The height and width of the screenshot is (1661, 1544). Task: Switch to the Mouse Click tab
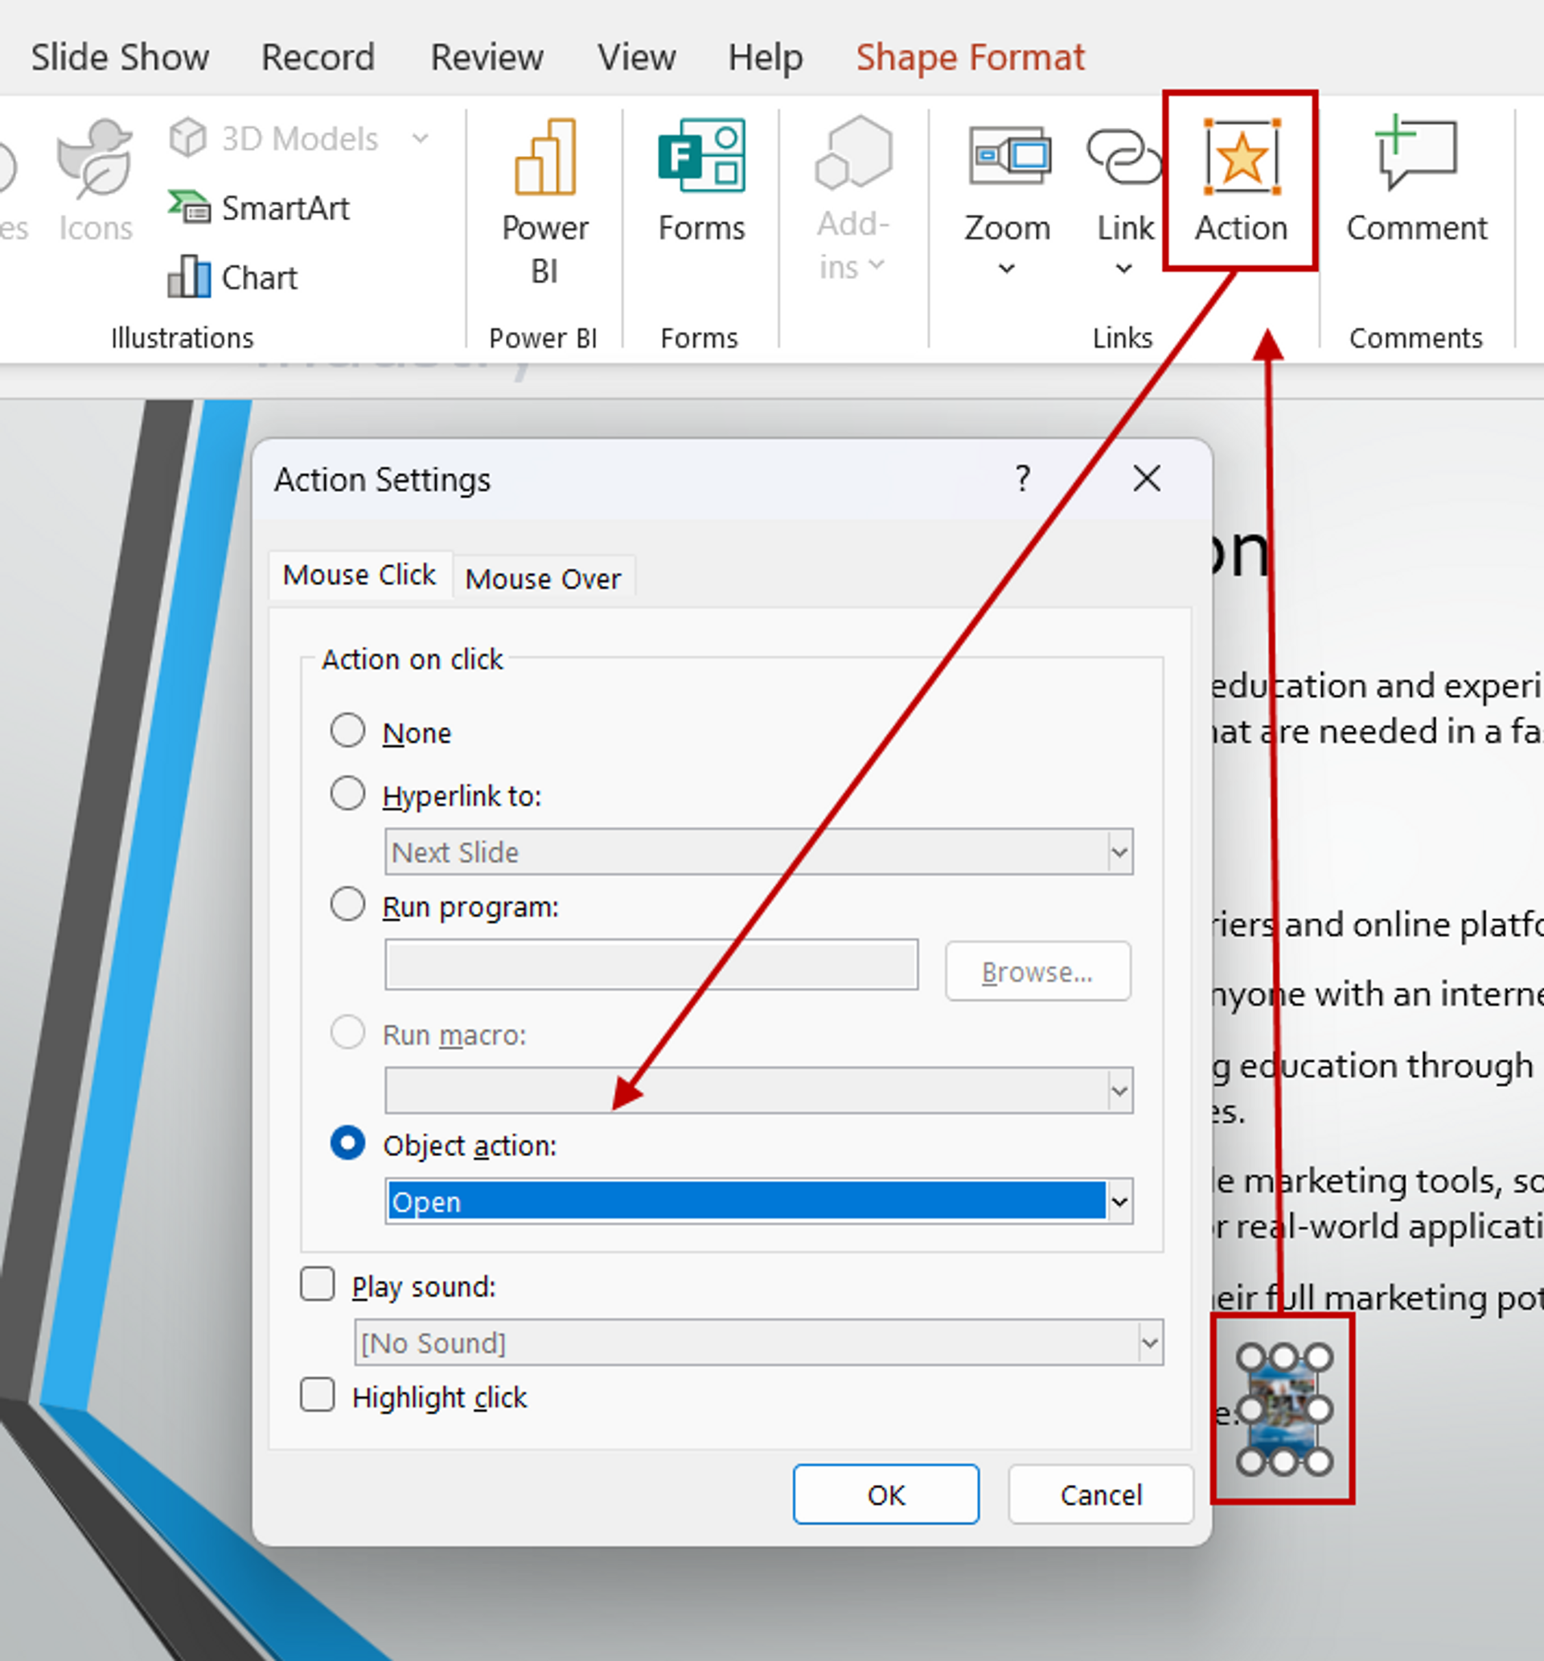pyautogui.click(x=360, y=576)
